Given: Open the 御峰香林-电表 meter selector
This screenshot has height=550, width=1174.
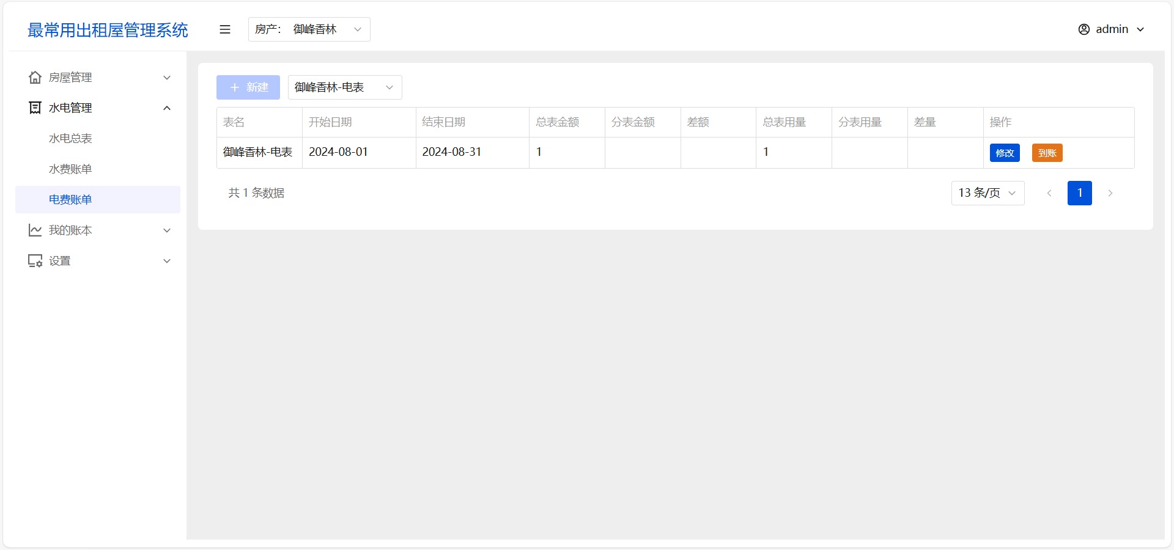Looking at the screenshot, I should [x=345, y=87].
